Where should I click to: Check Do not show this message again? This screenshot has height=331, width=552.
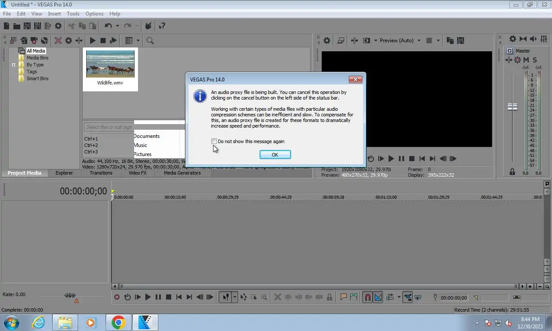[214, 141]
